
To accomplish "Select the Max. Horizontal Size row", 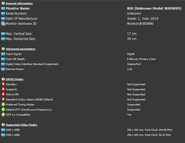I will click(93, 39).
